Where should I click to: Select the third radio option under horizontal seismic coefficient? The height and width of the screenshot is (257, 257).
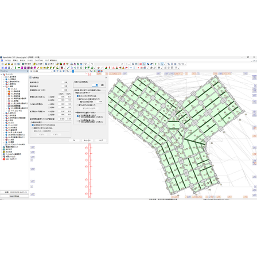point(77,105)
